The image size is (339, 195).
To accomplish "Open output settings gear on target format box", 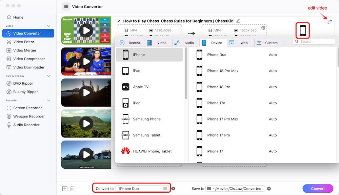I will (263, 28).
